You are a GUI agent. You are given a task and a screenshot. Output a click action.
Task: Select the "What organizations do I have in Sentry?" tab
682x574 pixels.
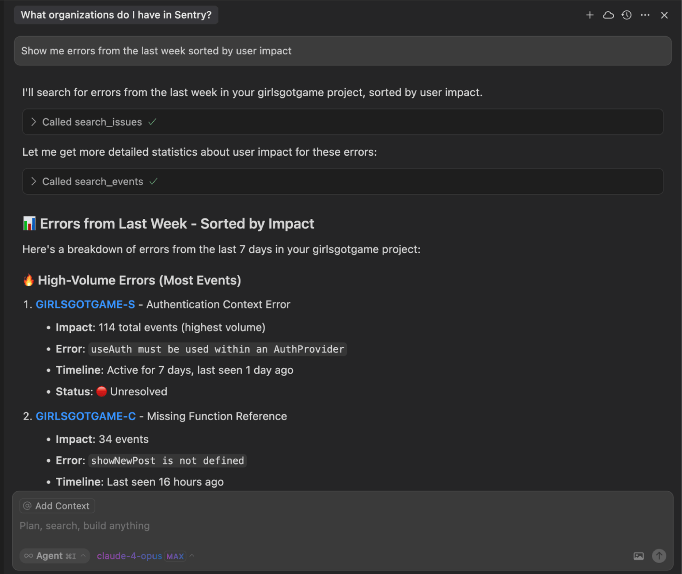click(116, 15)
